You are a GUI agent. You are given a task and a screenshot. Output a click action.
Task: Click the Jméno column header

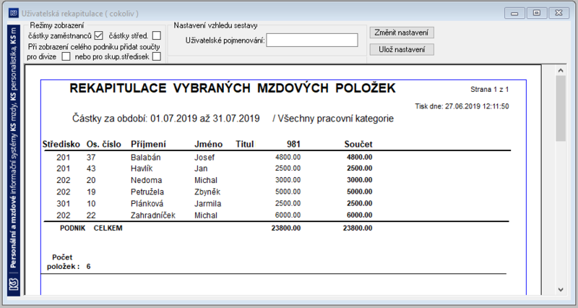coord(209,144)
